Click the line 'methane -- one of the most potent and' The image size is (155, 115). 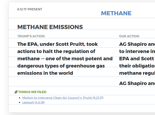point(65,59)
